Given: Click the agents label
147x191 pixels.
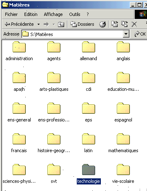Looking at the screenshot, I should point(54,59).
